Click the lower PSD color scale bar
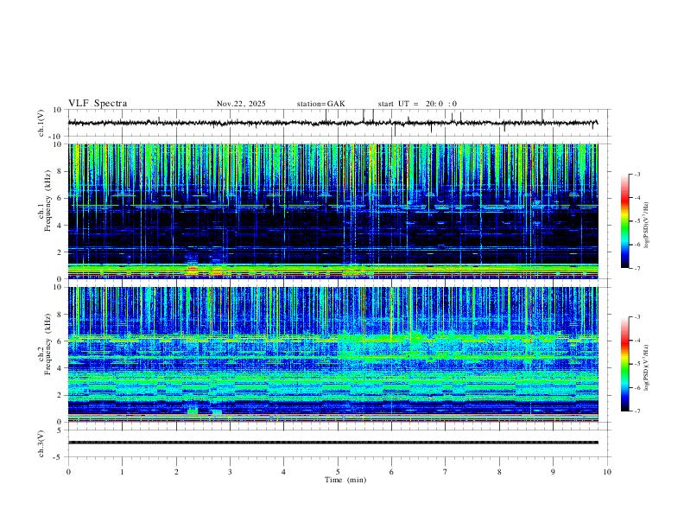The image size is (684, 529). [625, 364]
